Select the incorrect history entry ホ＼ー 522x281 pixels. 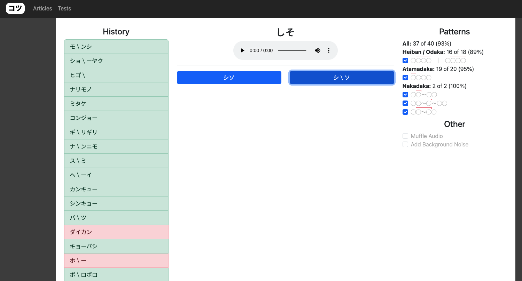116,260
